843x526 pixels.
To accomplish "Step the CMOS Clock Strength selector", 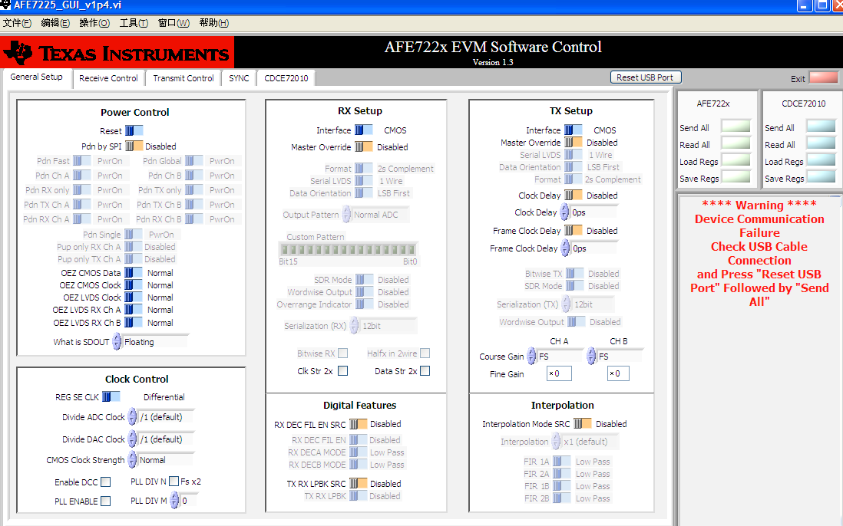I will point(132,460).
